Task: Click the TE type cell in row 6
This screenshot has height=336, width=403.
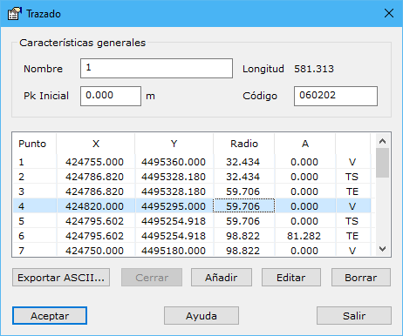Action: pos(352,236)
